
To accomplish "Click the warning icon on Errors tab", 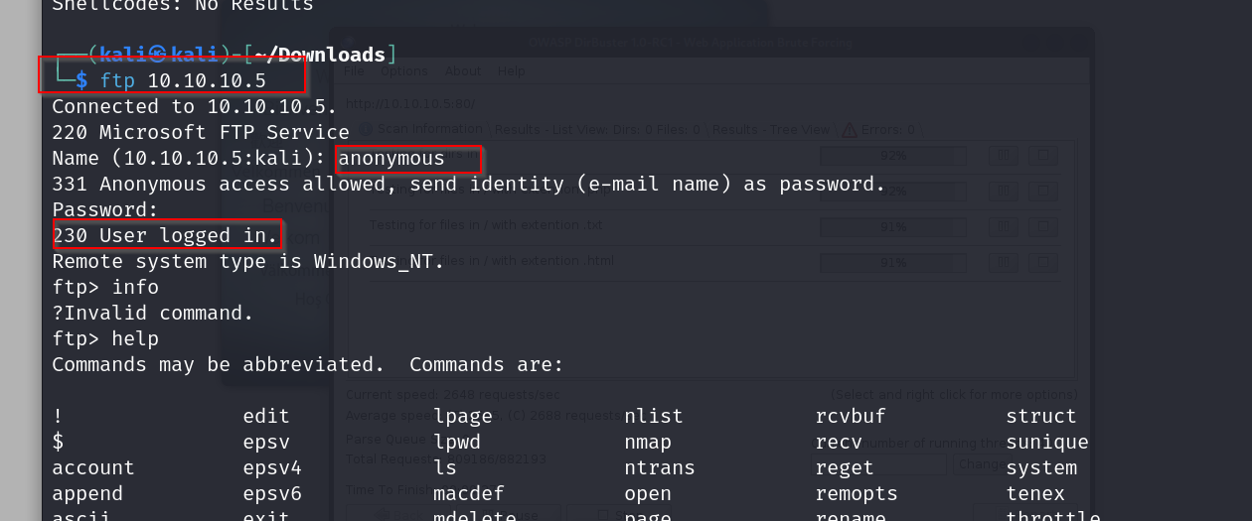I will (x=849, y=130).
